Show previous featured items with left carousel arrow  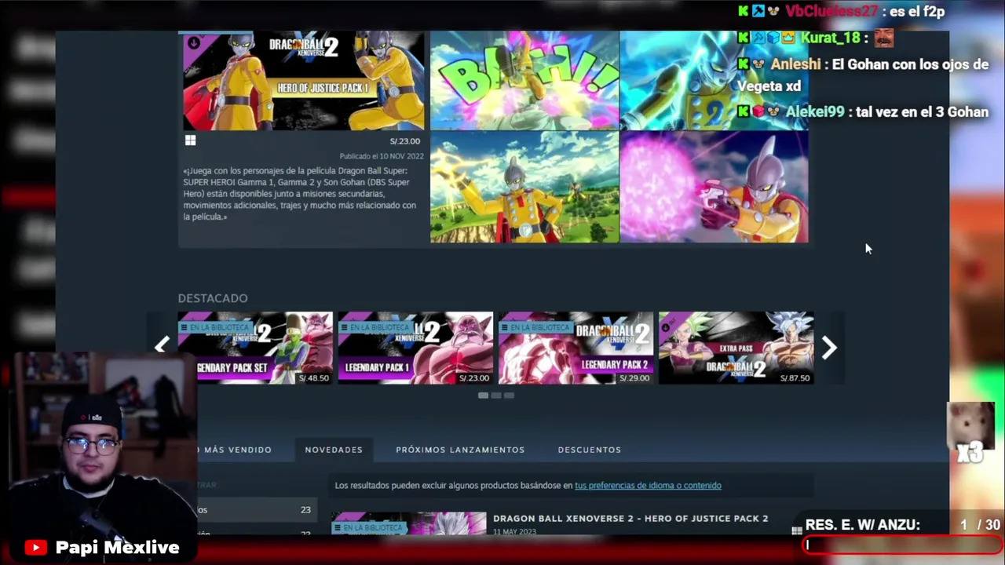162,346
